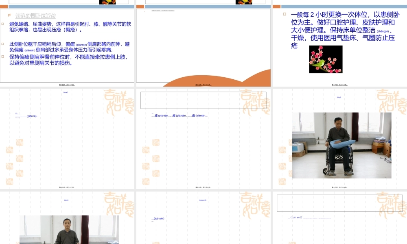Click the square bullet before 一般每2小时更换一次体位
This screenshot has width=407, height=244.
tap(284, 14)
